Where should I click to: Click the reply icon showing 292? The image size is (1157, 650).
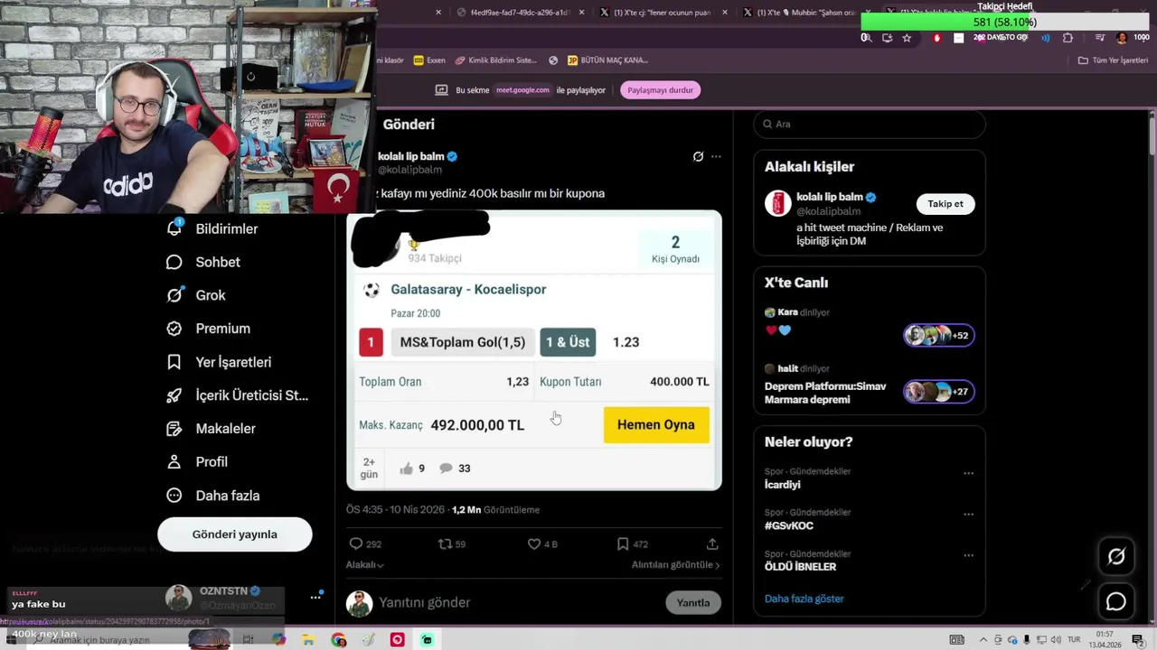click(x=356, y=543)
